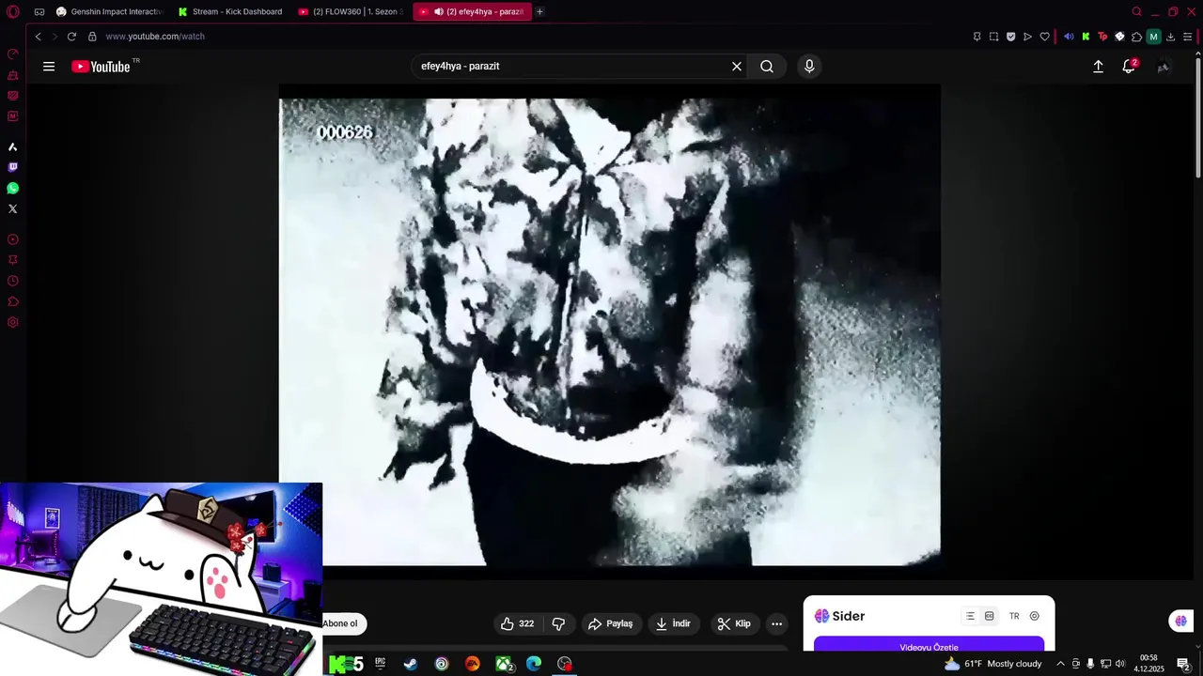Screen dimensions: 1203x676
Task: Open the green M profile button
Action: point(1153,37)
